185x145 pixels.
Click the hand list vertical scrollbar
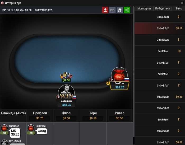134,72
